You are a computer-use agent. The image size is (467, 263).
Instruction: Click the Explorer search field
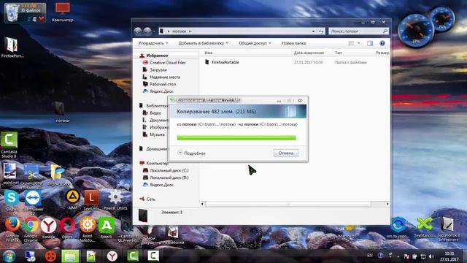point(358,31)
